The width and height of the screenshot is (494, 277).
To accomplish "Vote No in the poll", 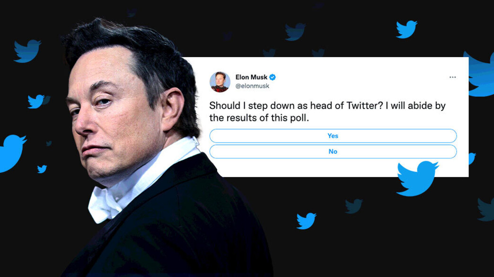I will (333, 151).
